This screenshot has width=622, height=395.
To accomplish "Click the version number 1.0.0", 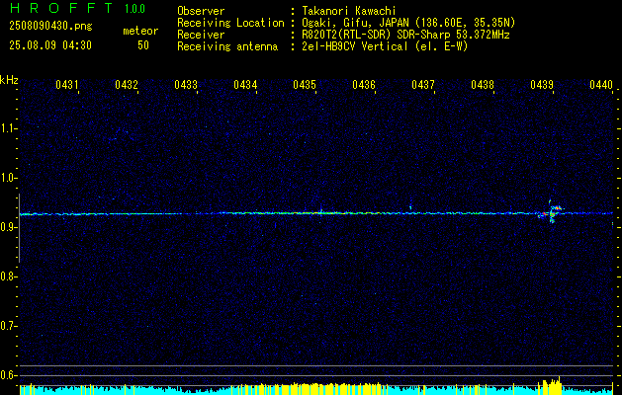I will (134, 8).
